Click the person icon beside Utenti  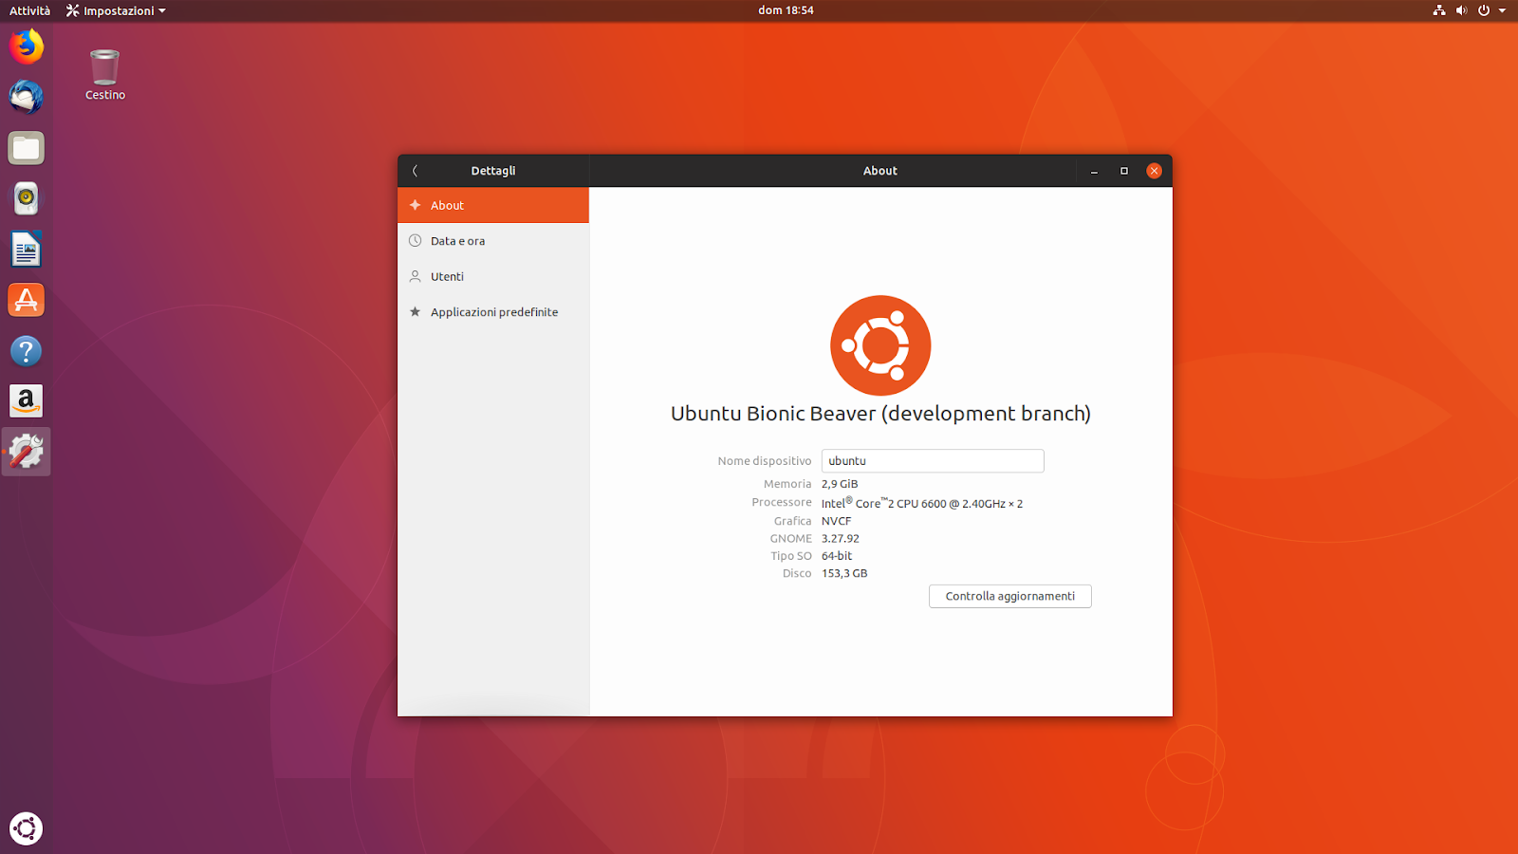click(x=415, y=276)
